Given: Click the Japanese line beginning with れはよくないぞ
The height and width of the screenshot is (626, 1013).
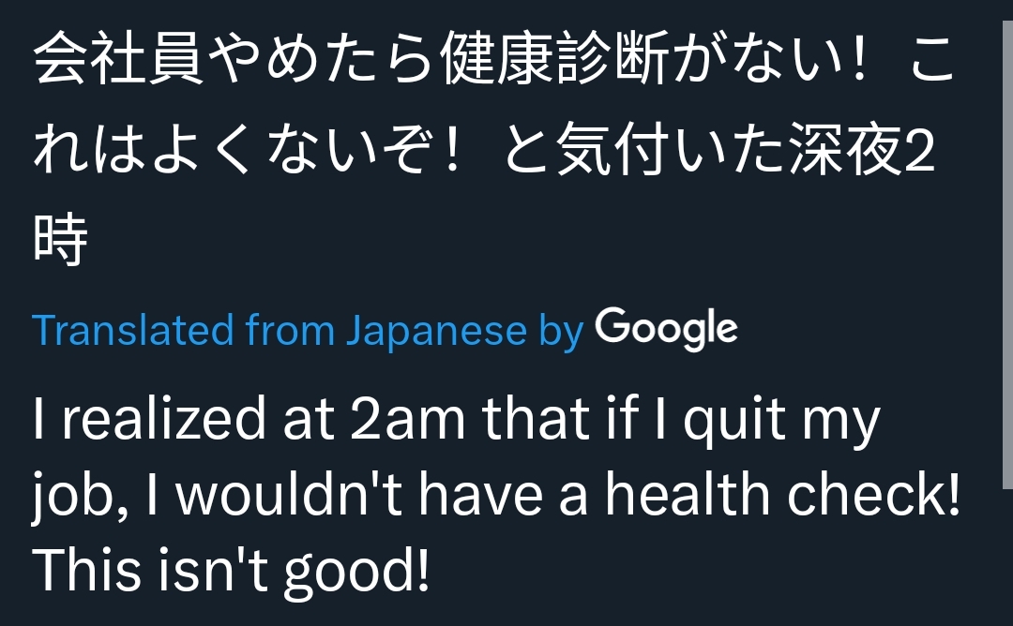Looking at the screenshot, I should tap(484, 149).
